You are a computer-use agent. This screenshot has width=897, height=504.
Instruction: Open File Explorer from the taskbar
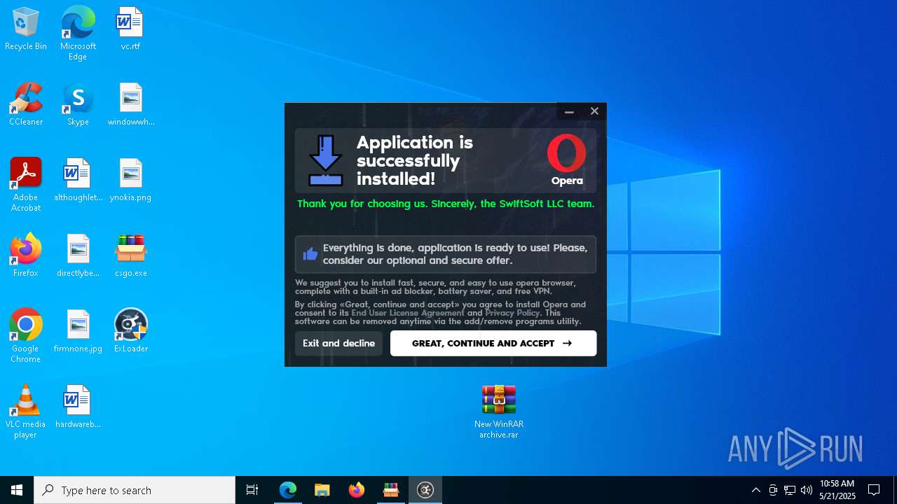(x=322, y=490)
